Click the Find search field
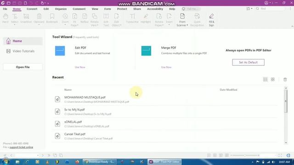The image size is (294, 165). tap(270, 9)
